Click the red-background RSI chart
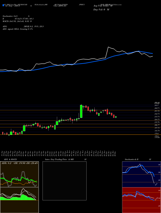 141,200
